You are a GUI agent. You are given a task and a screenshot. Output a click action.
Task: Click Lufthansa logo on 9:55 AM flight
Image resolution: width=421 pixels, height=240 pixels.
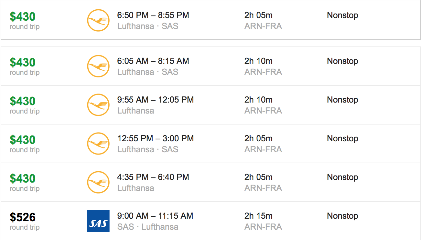coord(98,105)
